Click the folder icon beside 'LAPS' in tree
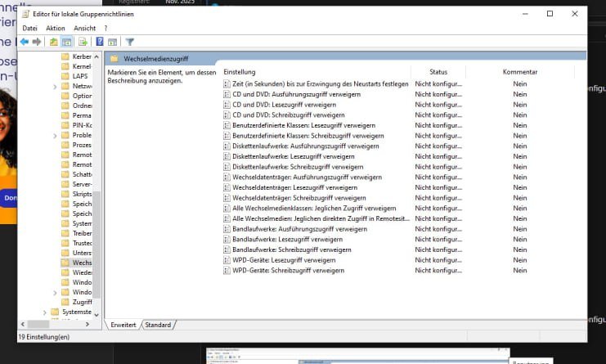The height and width of the screenshot is (364, 606). pyautogui.click(x=65, y=76)
